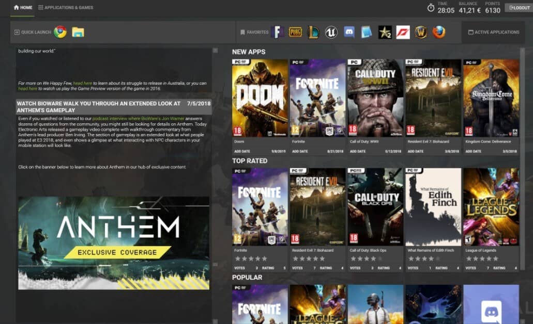Open Resident Evil 7 cover in Top Rated
This screenshot has width=533, height=324.
(317, 207)
